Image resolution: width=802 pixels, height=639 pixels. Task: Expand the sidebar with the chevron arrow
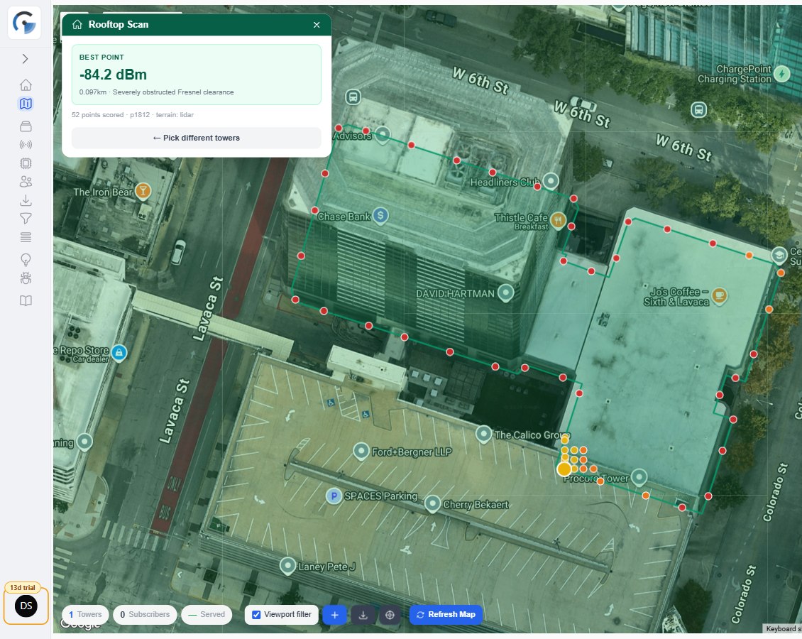pos(25,59)
